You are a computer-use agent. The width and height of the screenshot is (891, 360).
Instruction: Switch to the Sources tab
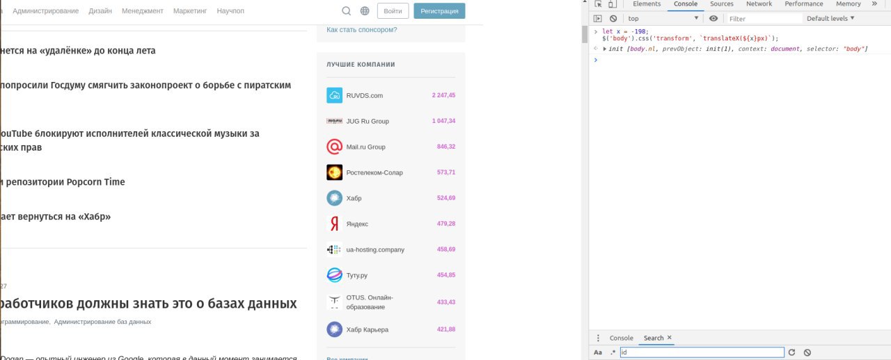722,4
